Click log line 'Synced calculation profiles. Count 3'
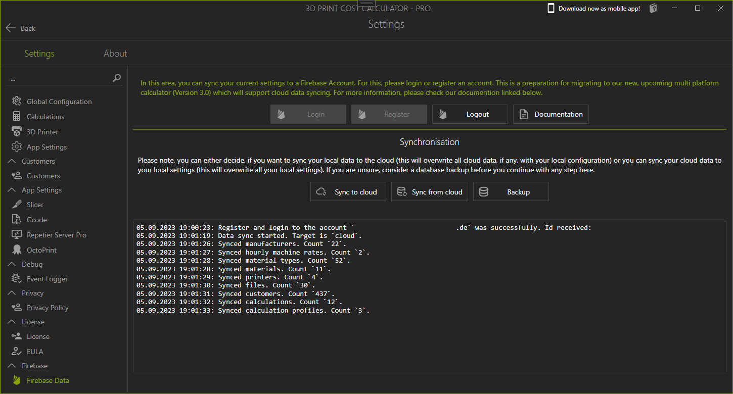The width and height of the screenshot is (733, 394). pyautogui.click(x=253, y=310)
